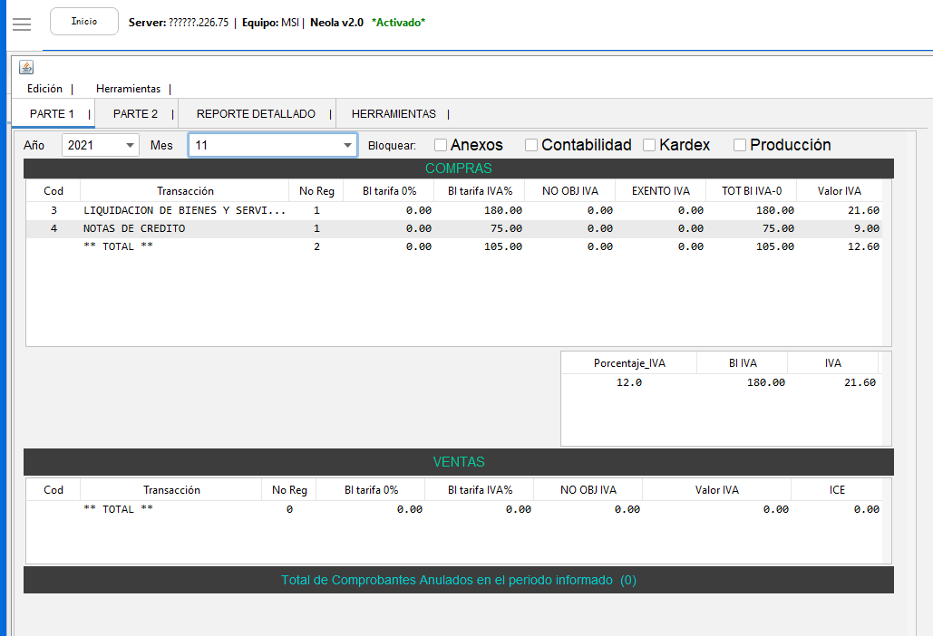Viewport: 933px width, 636px height.
Task: Click the Porcentaje_IVA column header
Action: (x=629, y=363)
